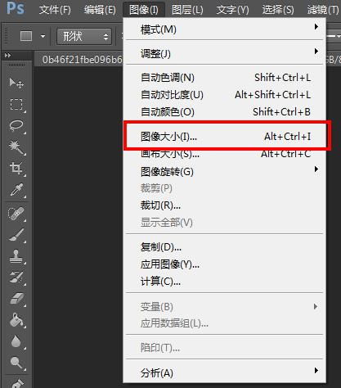Select the Healing Brush tool

(16, 214)
